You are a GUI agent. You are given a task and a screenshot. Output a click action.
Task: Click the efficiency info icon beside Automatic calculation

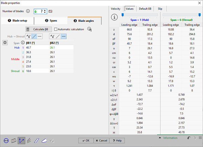coord(89,29)
